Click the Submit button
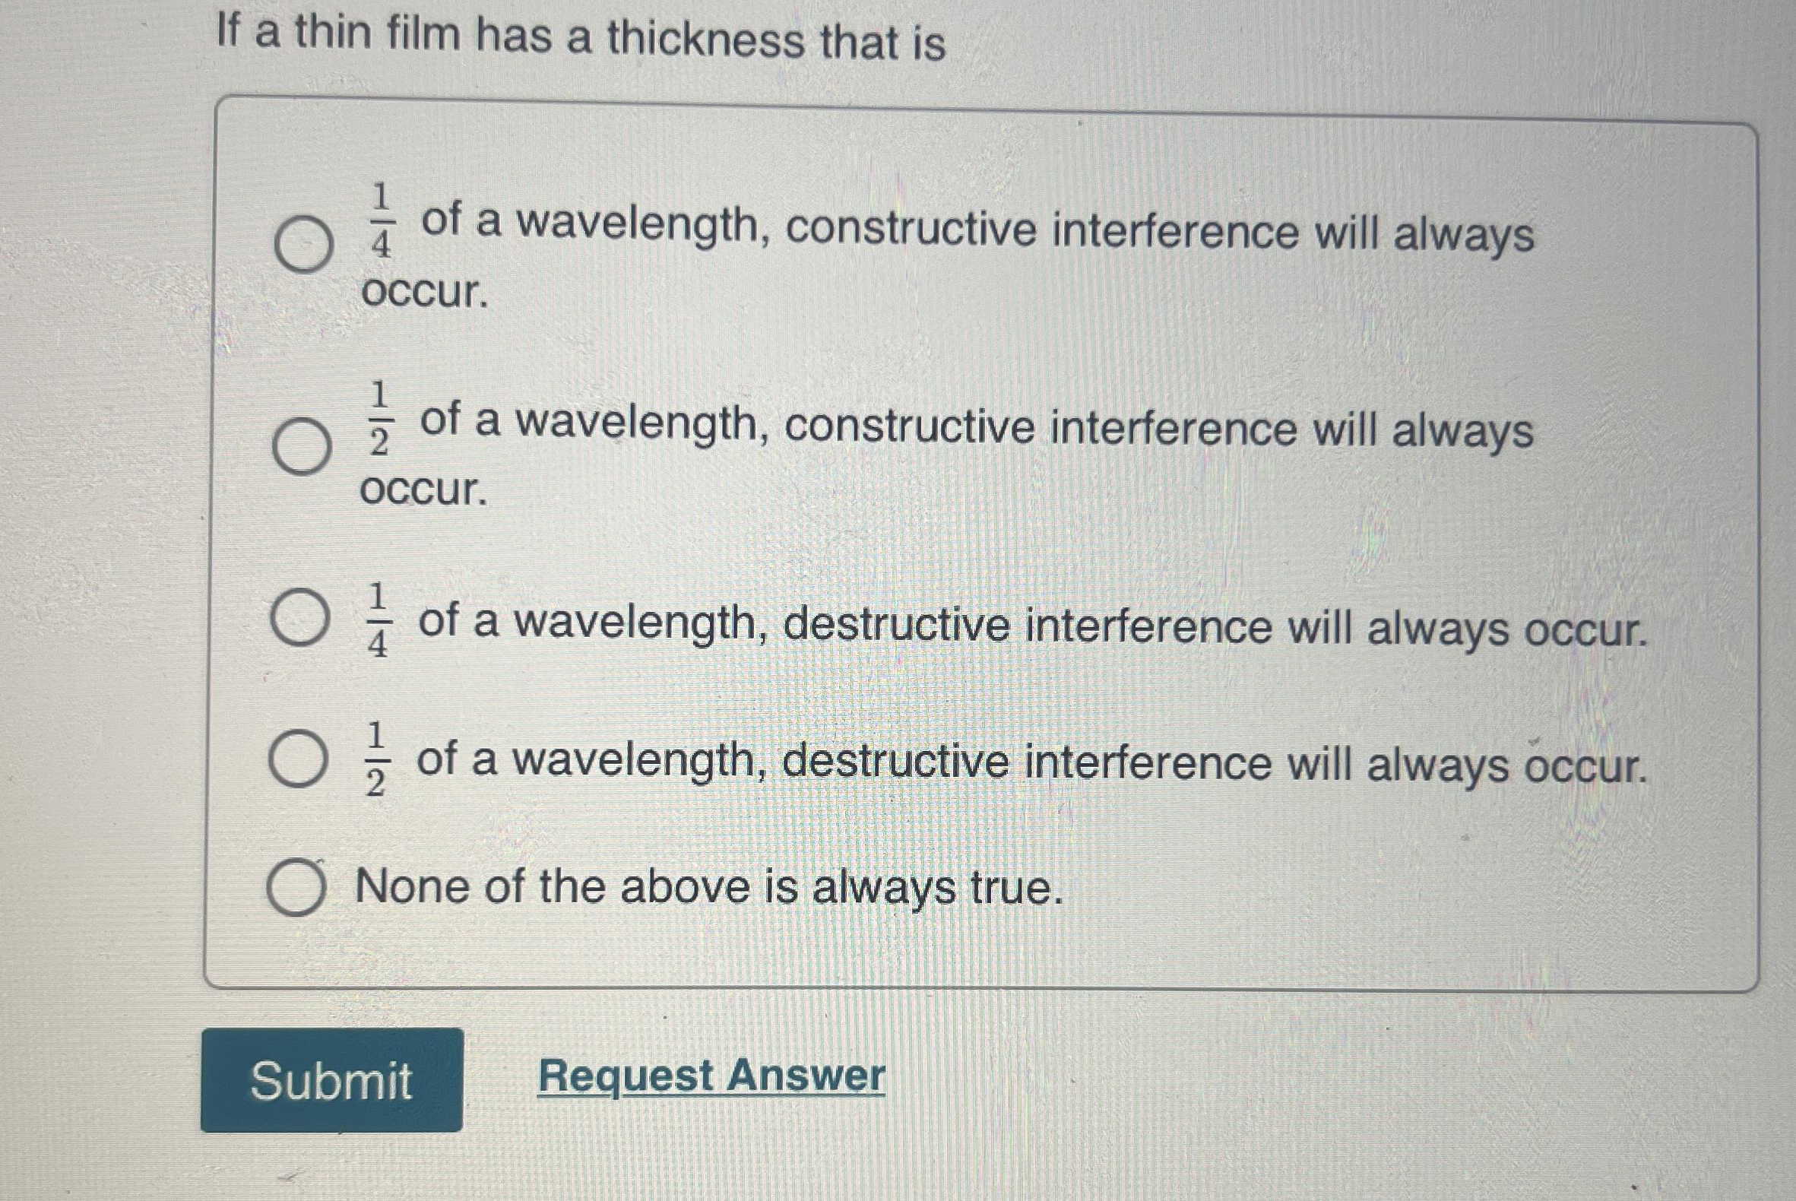1796x1201 pixels. pos(333,1079)
